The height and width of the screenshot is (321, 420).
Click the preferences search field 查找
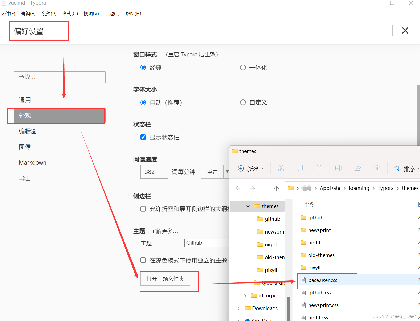coord(60,77)
